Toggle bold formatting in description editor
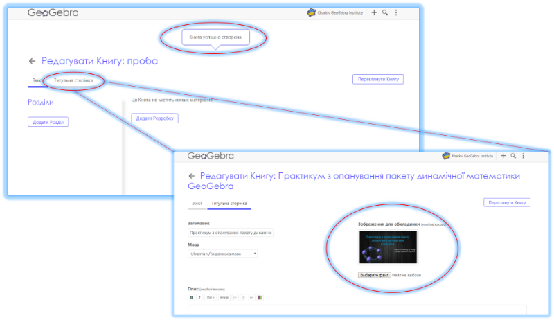Image resolution: width=554 pixels, height=320 pixels. [x=192, y=298]
